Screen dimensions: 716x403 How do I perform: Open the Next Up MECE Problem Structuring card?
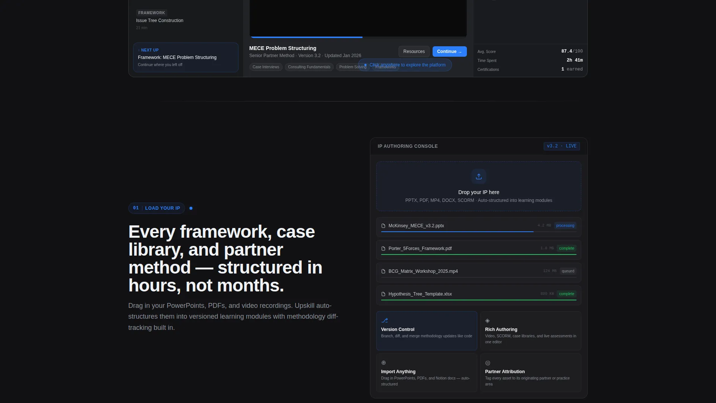[186, 57]
